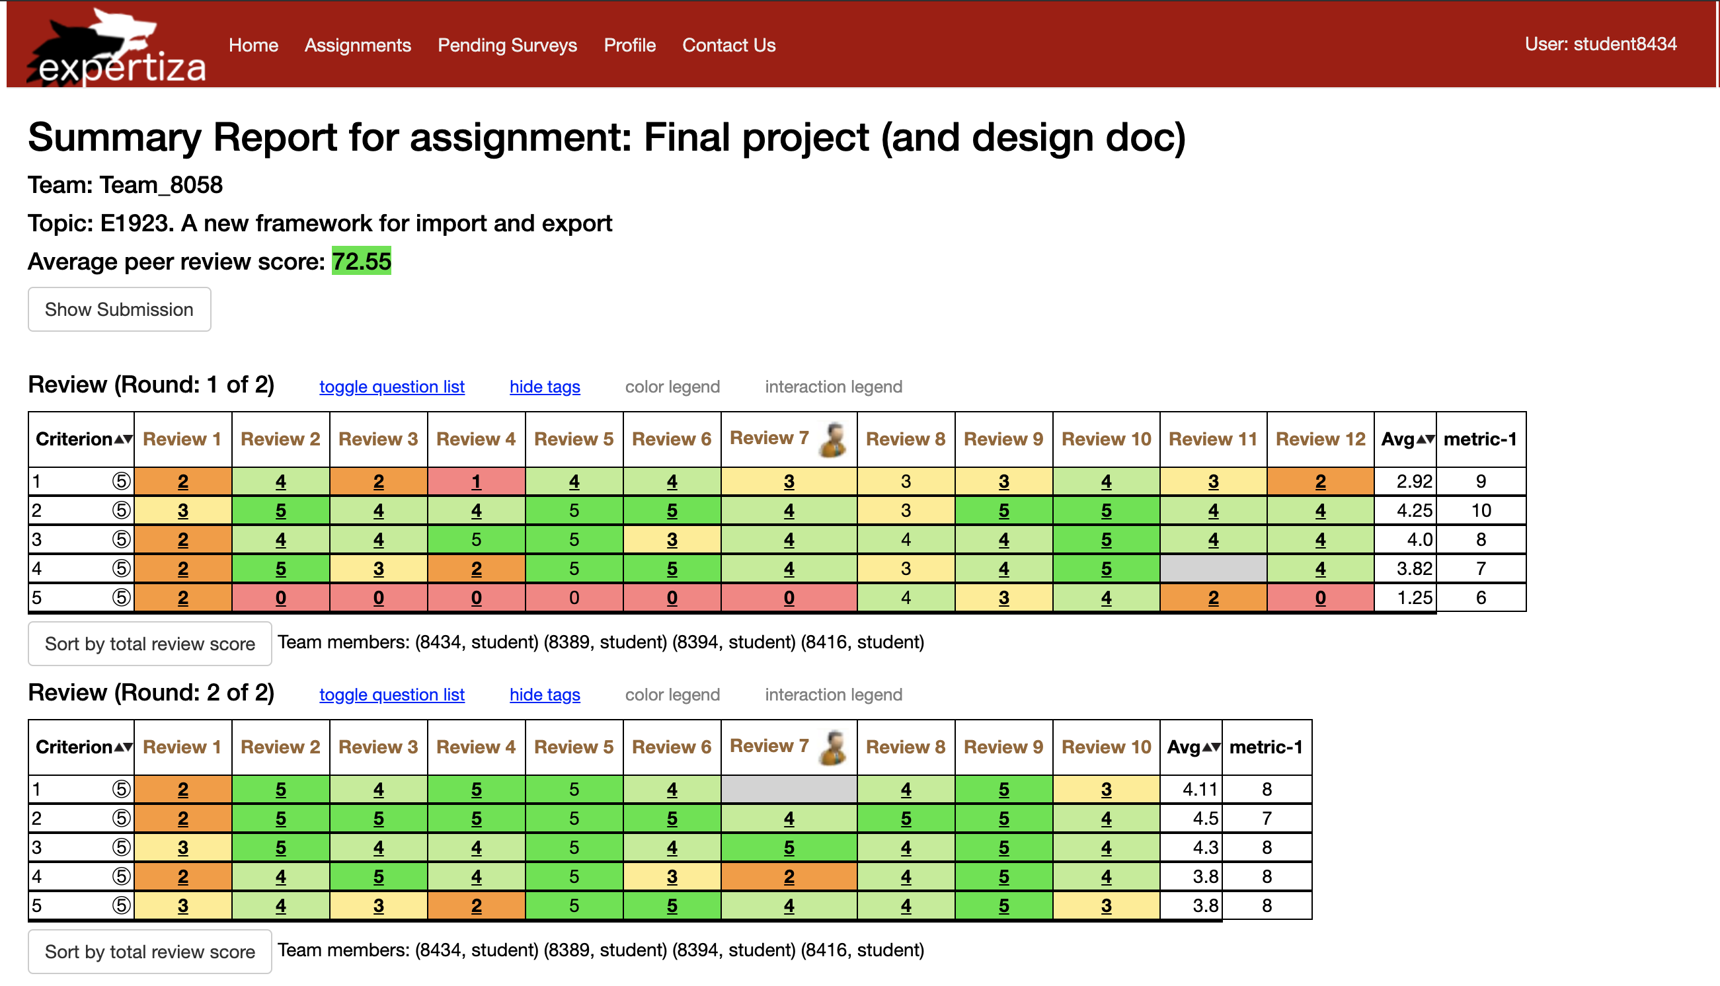Click instructor icon beside Round 1 Review 7

834,439
